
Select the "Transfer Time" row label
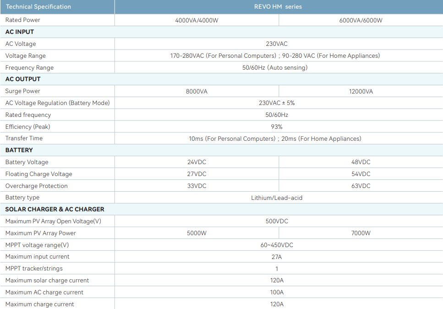click(24, 138)
